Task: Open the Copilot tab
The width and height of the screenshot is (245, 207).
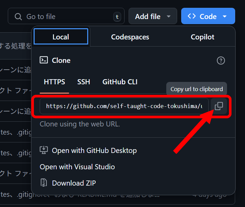Action: click(202, 37)
